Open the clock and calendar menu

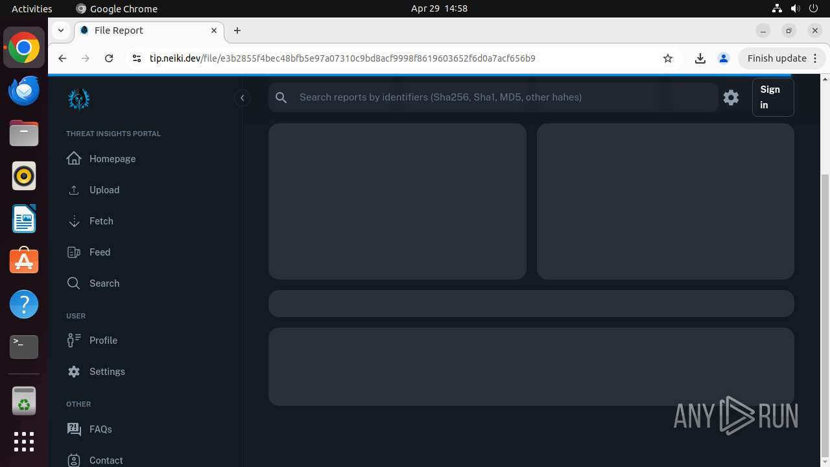point(439,8)
